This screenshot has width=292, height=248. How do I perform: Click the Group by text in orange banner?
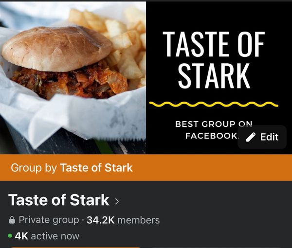point(34,168)
